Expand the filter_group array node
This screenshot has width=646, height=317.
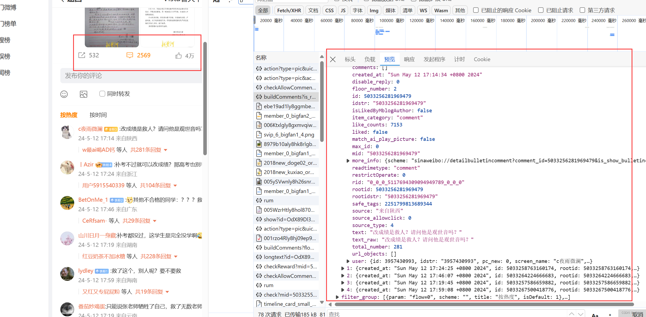pyautogui.click(x=337, y=297)
